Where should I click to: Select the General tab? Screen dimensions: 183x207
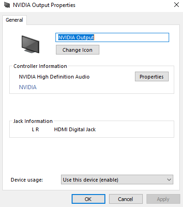coord(14,20)
